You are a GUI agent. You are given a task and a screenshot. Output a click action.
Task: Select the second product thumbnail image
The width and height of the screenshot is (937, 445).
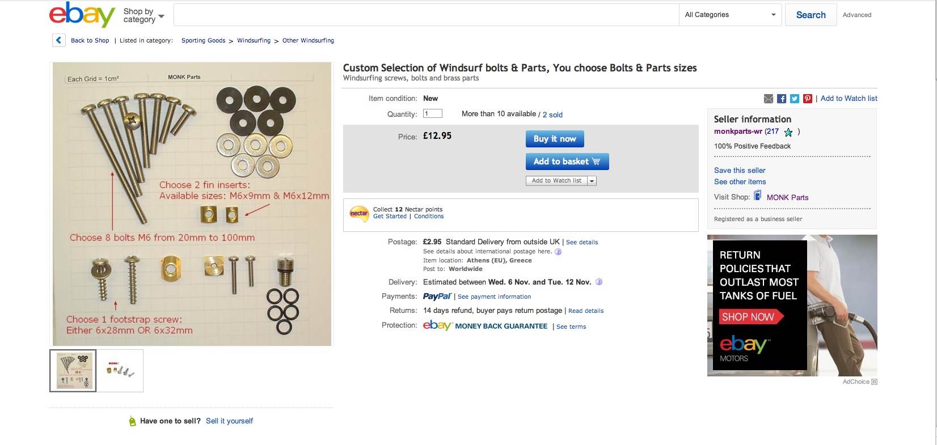(120, 371)
